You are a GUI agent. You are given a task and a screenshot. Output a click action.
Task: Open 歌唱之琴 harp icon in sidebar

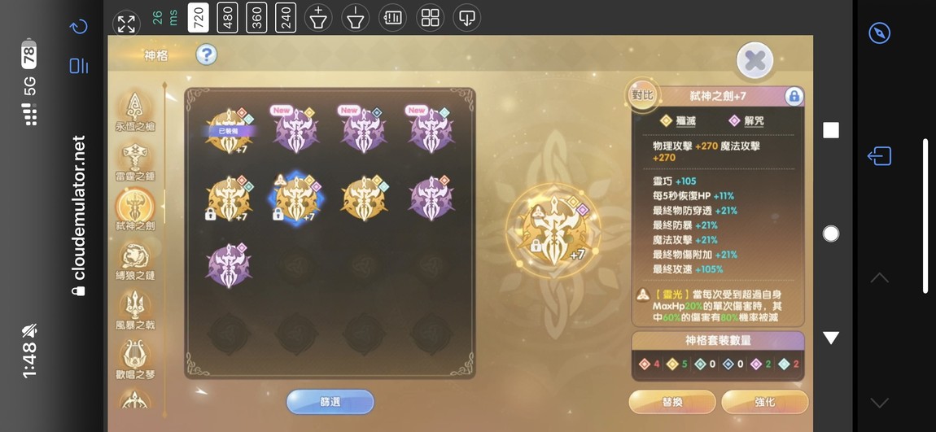pos(135,355)
